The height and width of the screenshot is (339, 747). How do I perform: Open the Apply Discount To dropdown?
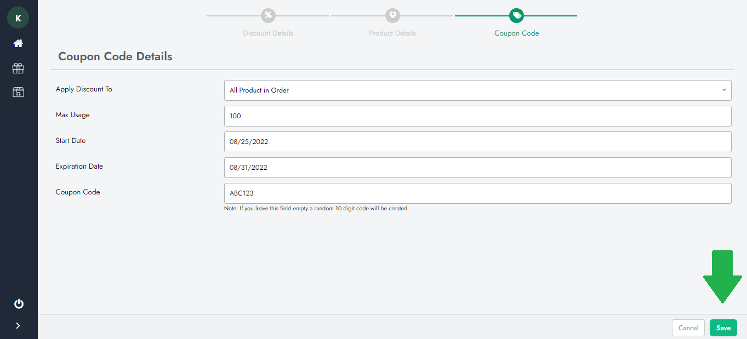coord(477,90)
